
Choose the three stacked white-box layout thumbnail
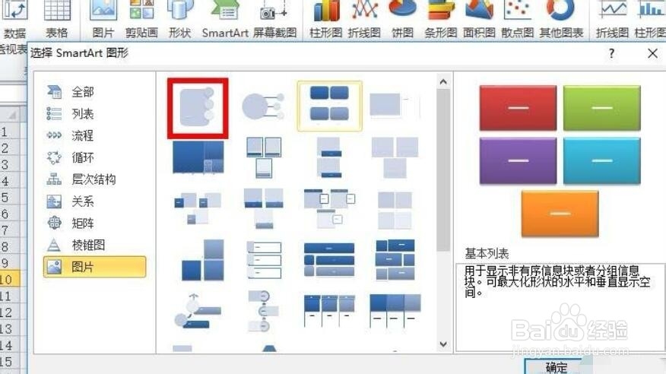(x=264, y=259)
